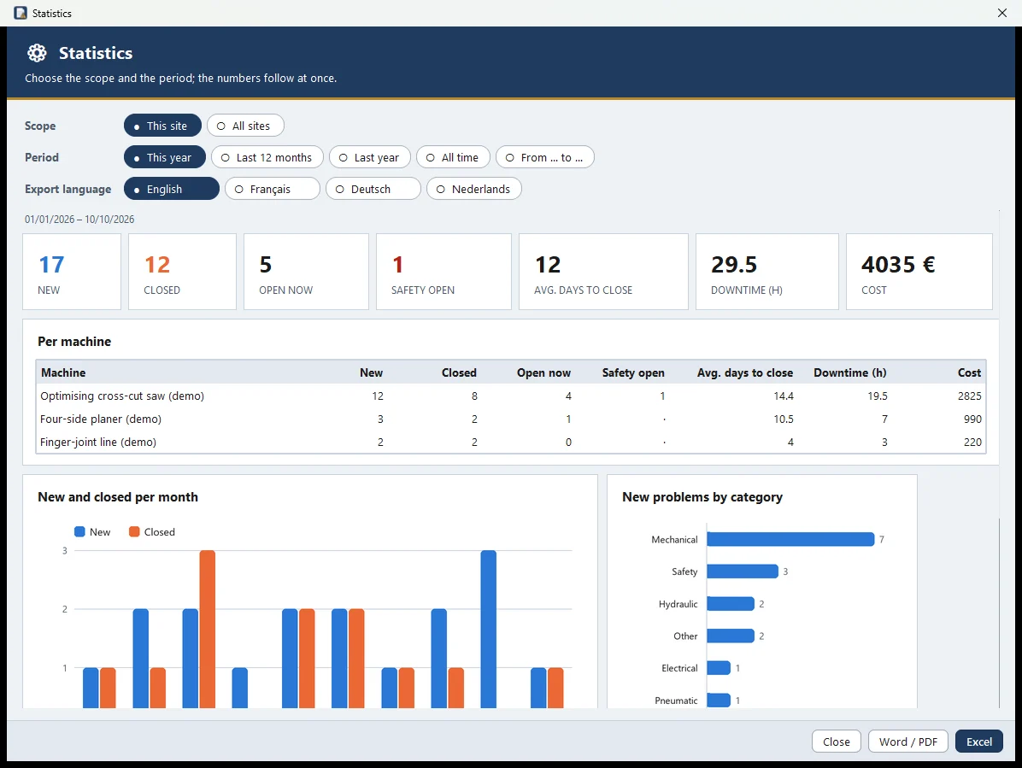Click the Mechanical category bar
The width and height of the screenshot is (1022, 768).
[790, 539]
